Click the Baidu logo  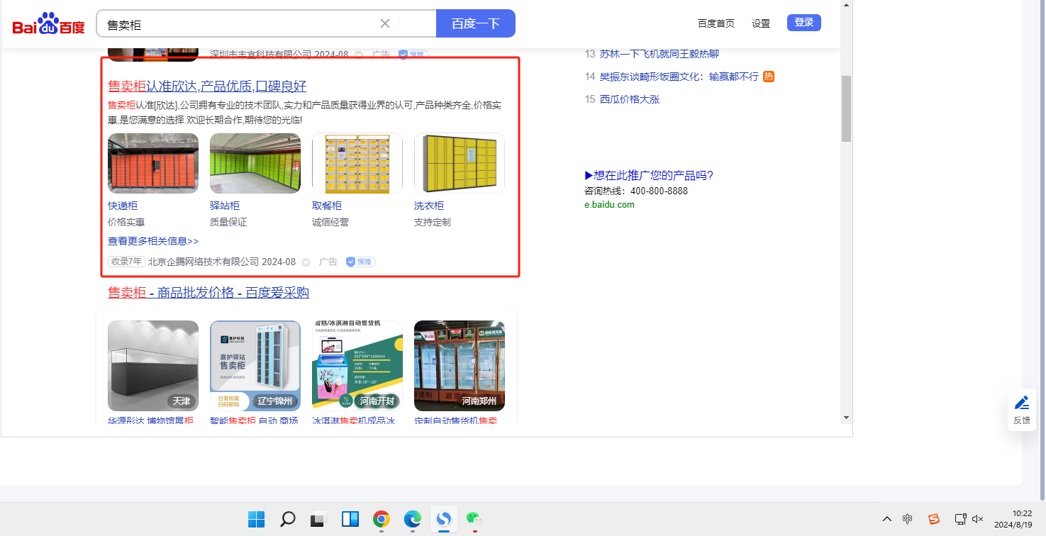(x=48, y=24)
